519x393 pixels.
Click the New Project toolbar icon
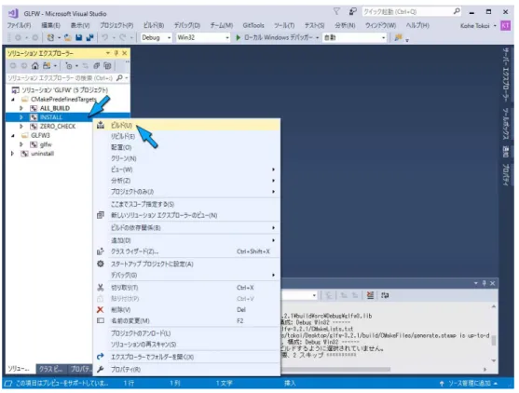50,37
